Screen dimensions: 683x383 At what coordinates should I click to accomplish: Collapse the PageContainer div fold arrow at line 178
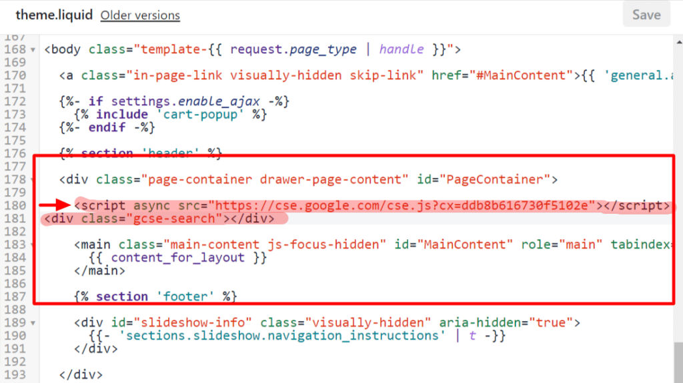[x=32, y=180]
